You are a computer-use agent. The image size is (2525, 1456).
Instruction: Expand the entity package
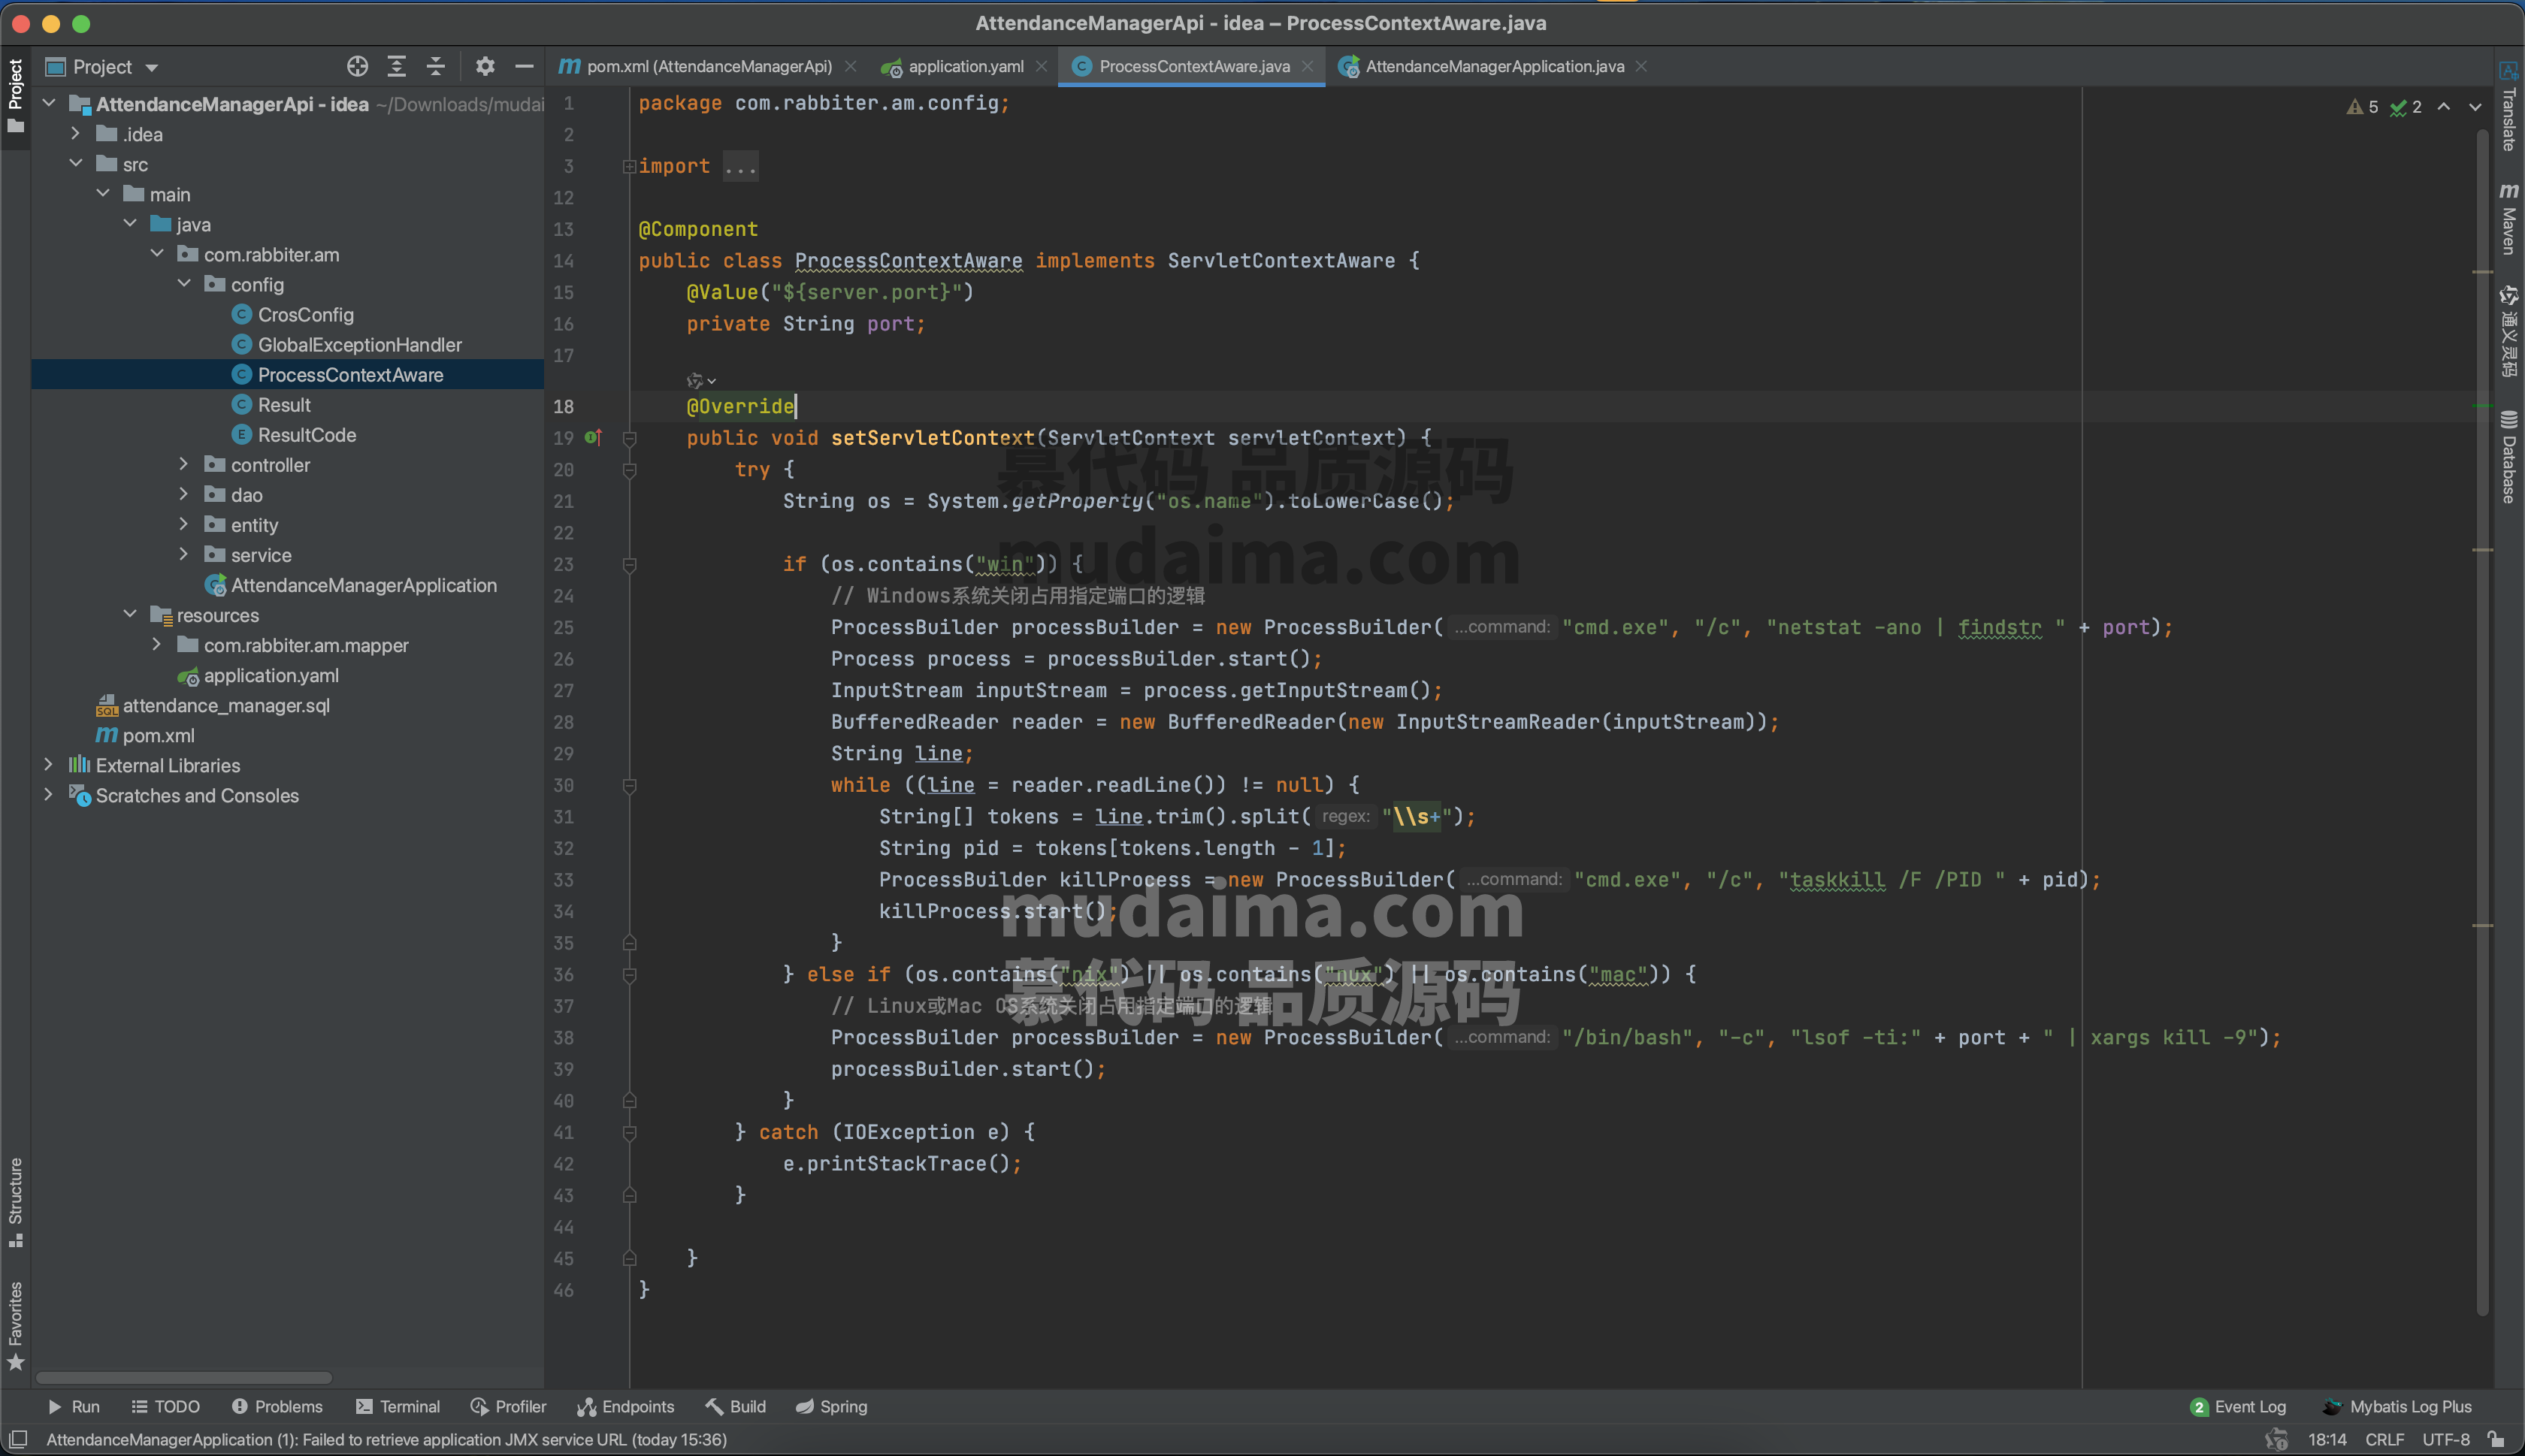[x=183, y=524]
